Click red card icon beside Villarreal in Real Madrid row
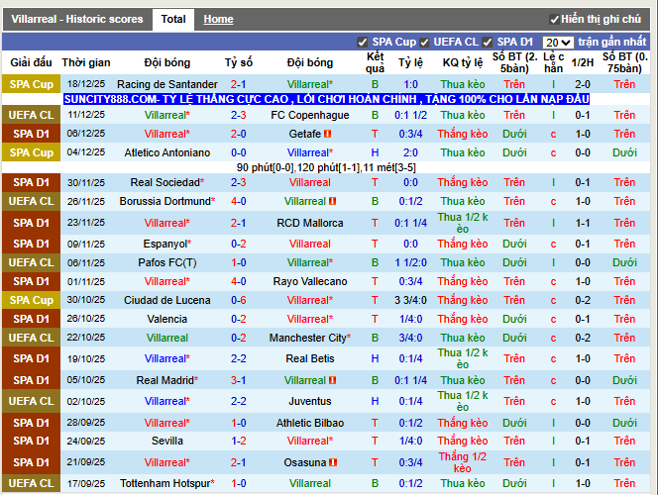The height and width of the screenshot is (495, 658). 332,380
